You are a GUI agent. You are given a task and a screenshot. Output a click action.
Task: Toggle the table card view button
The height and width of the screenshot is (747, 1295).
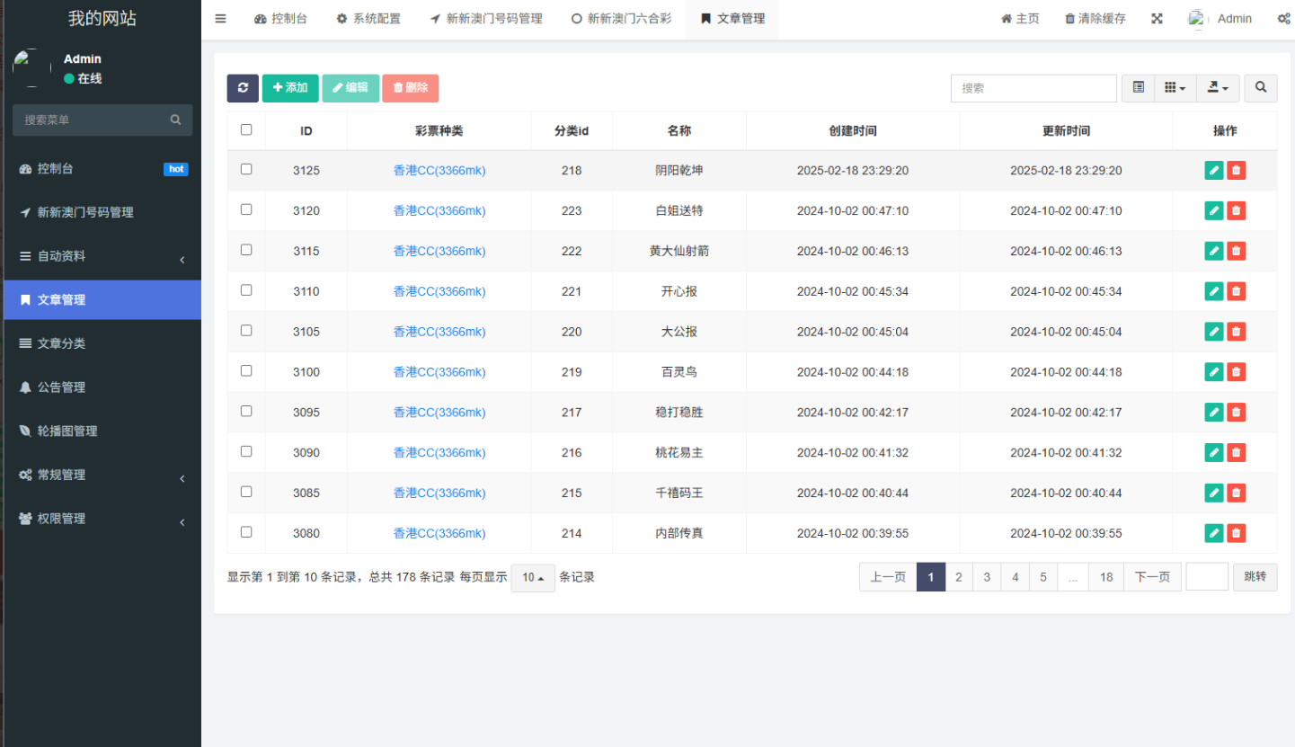(x=1139, y=88)
